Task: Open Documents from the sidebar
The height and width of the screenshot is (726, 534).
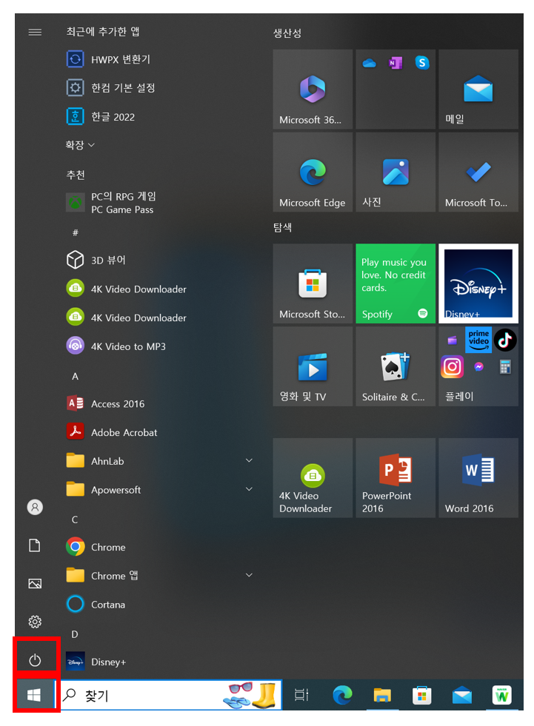Action: point(35,545)
